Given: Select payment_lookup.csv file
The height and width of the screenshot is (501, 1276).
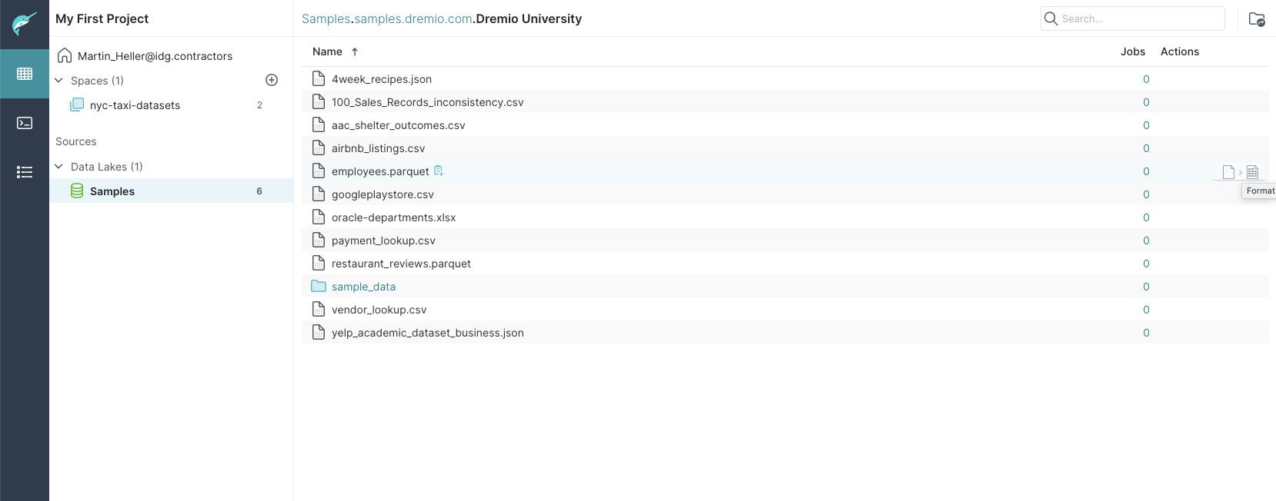Looking at the screenshot, I should point(383,241).
